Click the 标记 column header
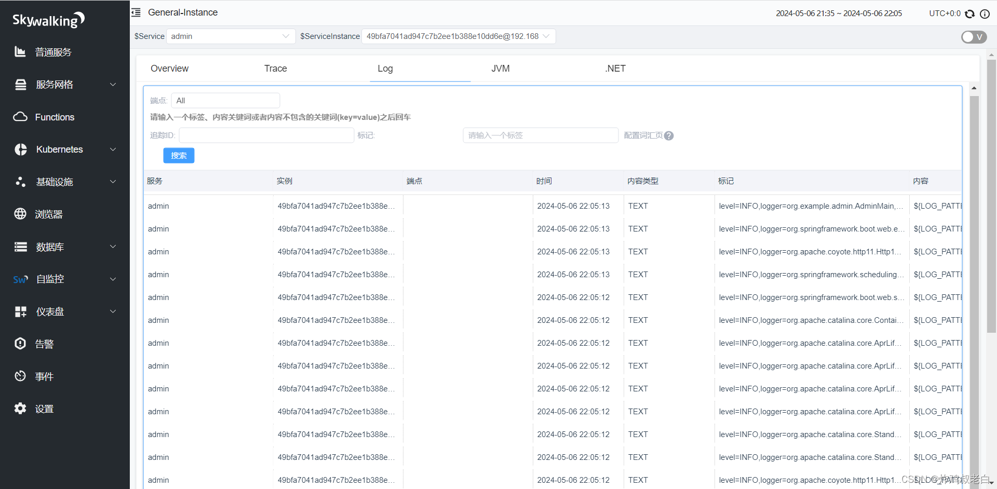 point(726,181)
